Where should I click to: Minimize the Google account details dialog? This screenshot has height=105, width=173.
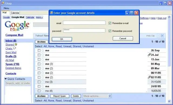(x=127, y=13)
